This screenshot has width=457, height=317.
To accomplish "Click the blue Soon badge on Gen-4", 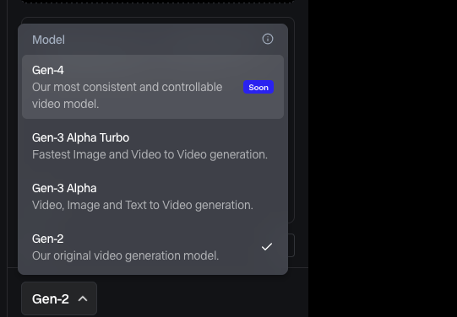I will (x=258, y=87).
